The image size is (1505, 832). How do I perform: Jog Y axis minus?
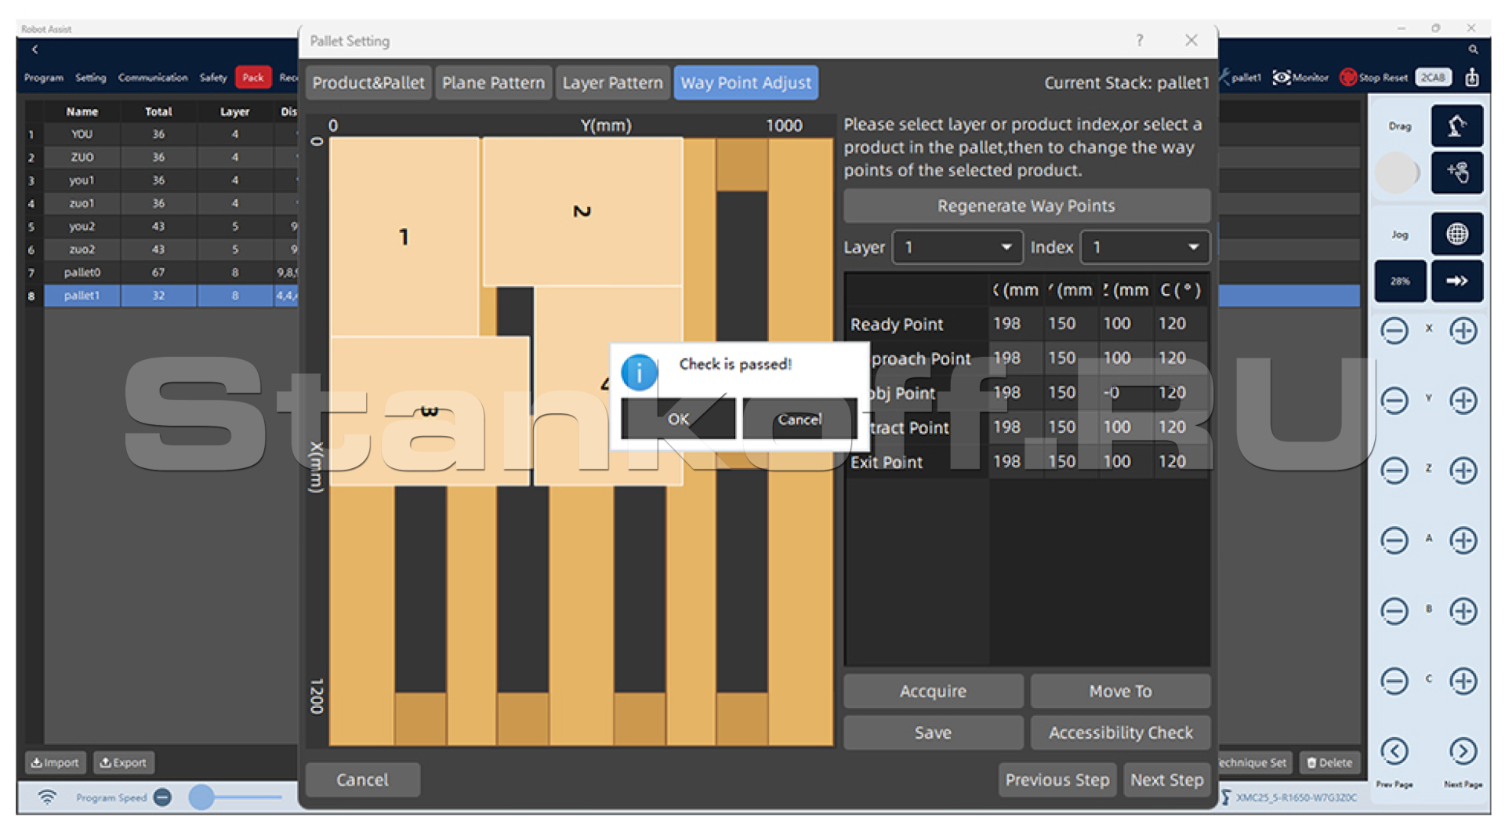[x=1394, y=401]
